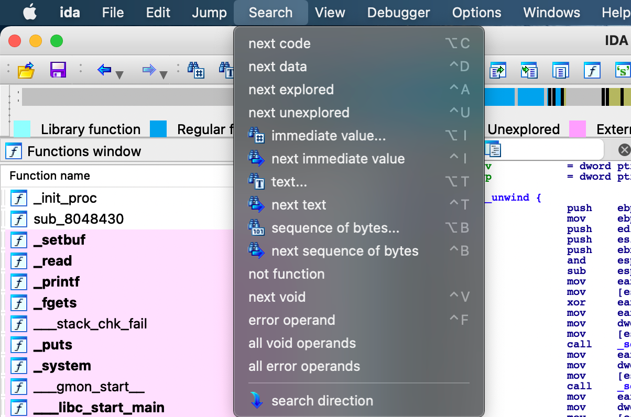Click the Regular function blue legend swatch
Viewport: 631px width, 417px height.
[x=158, y=129]
